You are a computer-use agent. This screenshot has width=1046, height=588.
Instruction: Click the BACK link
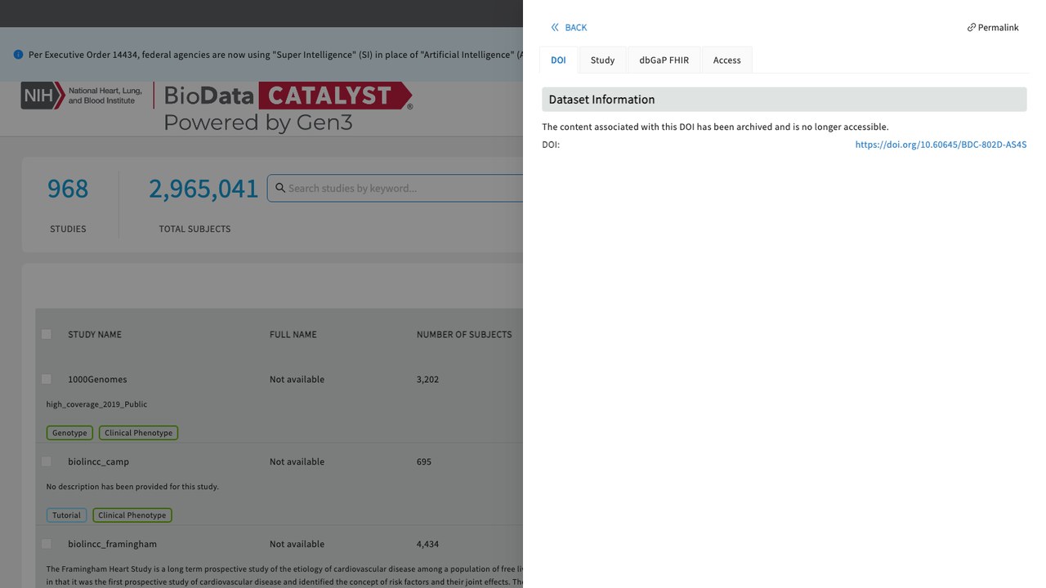pos(569,28)
